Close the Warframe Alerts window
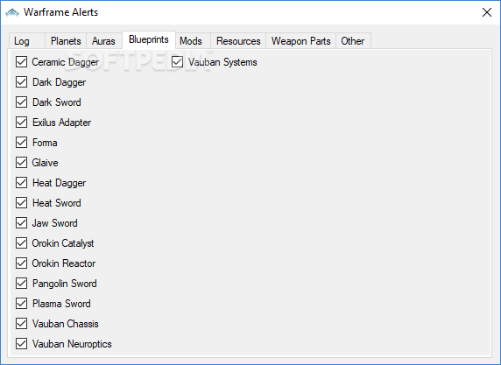Viewport: 501px width, 365px height. click(487, 12)
